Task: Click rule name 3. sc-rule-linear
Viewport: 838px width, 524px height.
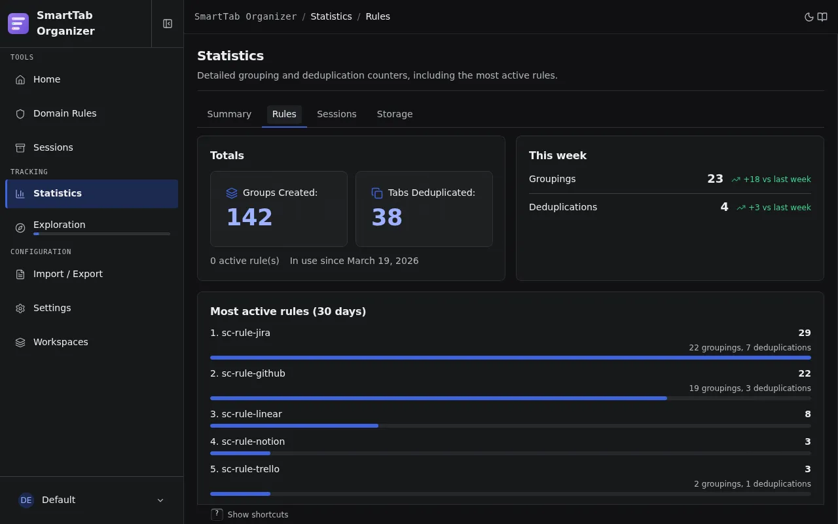Action: click(246, 414)
